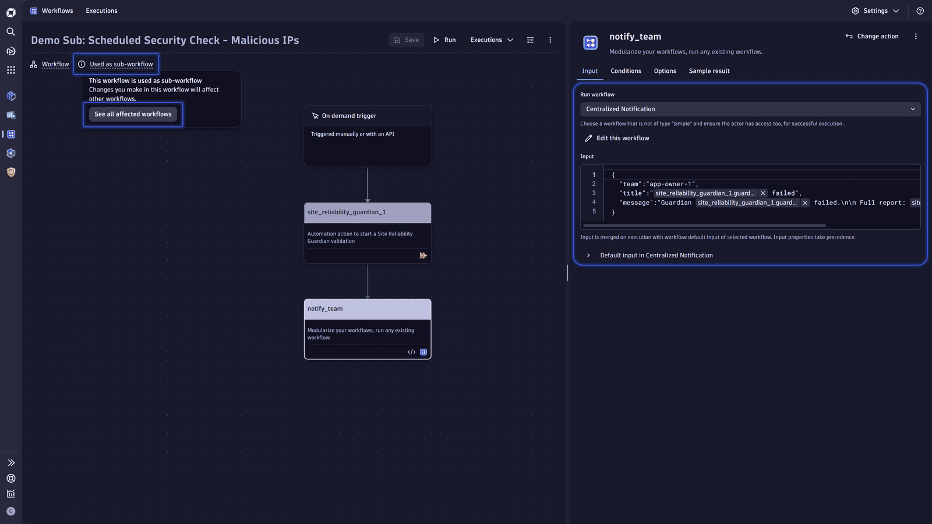
Task: Click See all affected workflows button
Action: pos(133,114)
